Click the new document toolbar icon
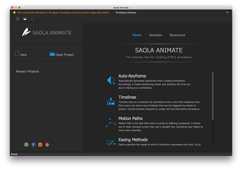This screenshot has width=242, height=170. pos(18,19)
